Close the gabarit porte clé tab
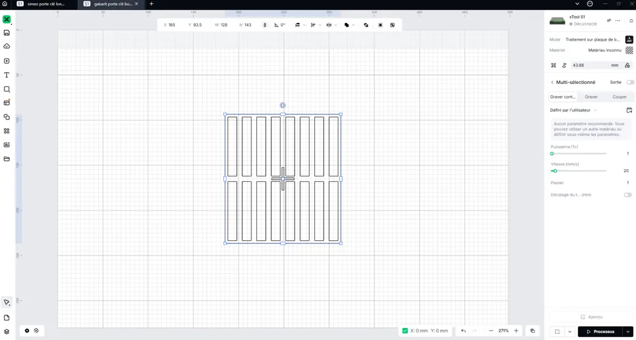The image size is (636, 340). pyautogui.click(x=137, y=4)
